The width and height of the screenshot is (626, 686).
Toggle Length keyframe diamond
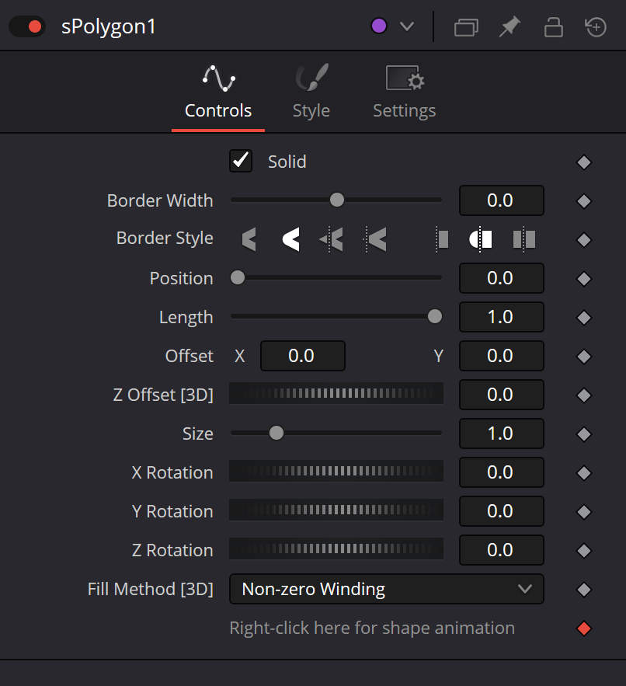584,318
